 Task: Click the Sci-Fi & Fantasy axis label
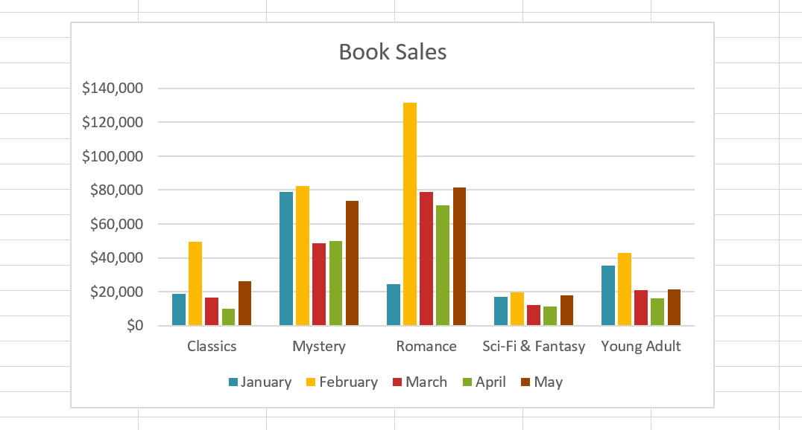pyautogui.click(x=534, y=346)
